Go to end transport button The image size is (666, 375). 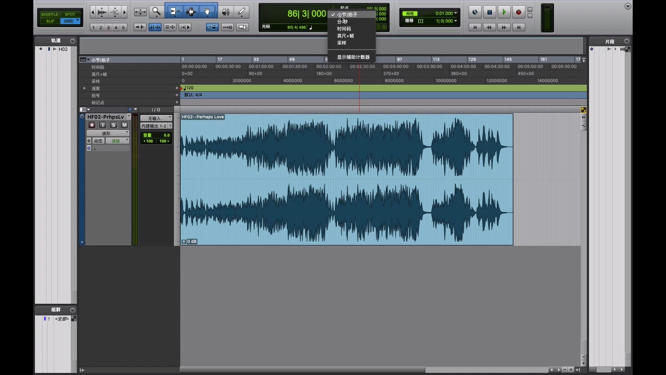tap(519, 27)
